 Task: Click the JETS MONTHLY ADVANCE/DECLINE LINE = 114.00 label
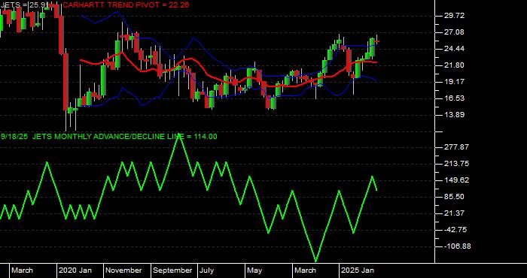[125, 137]
